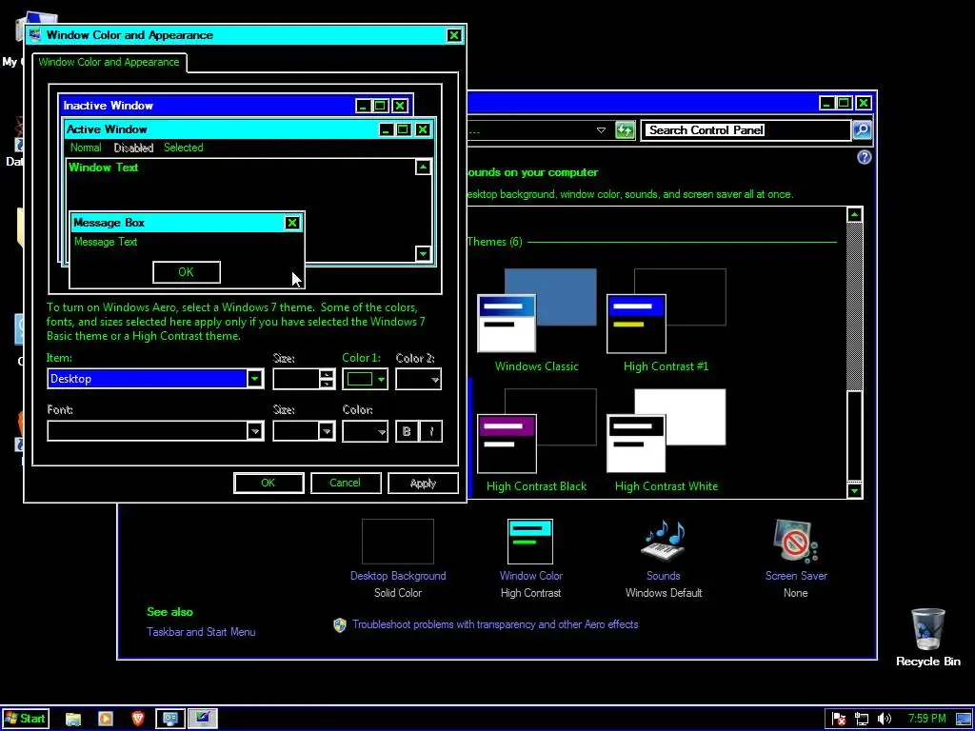Open Windows Media Player from taskbar
The image size is (975, 731).
pos(106,720)
